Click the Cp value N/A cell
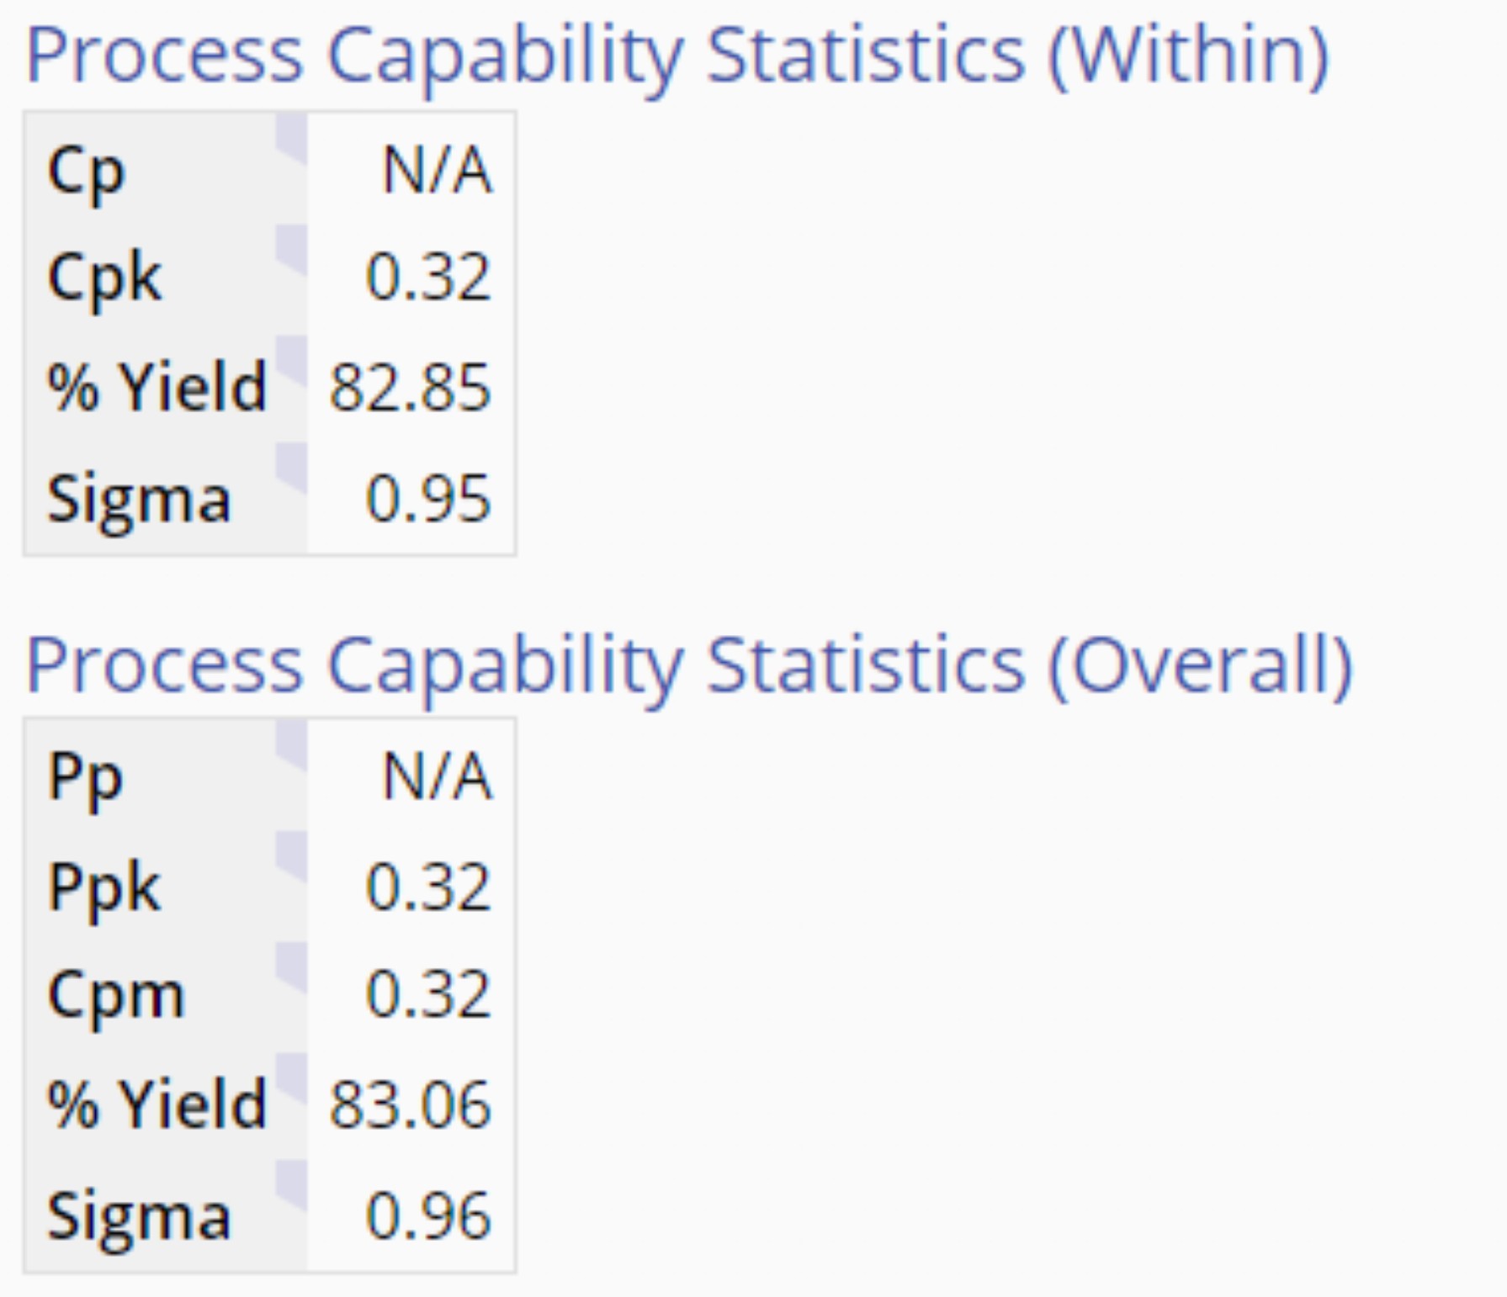This screenshot has height=1297, width=1507. click(437, 171)
